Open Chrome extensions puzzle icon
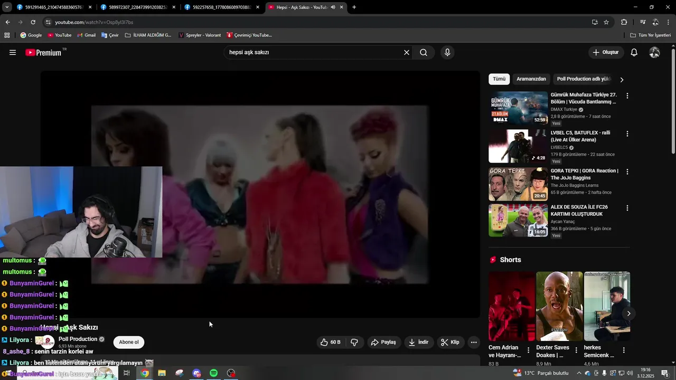The width and height of the screenshot is (676, 380). point(624,22)
